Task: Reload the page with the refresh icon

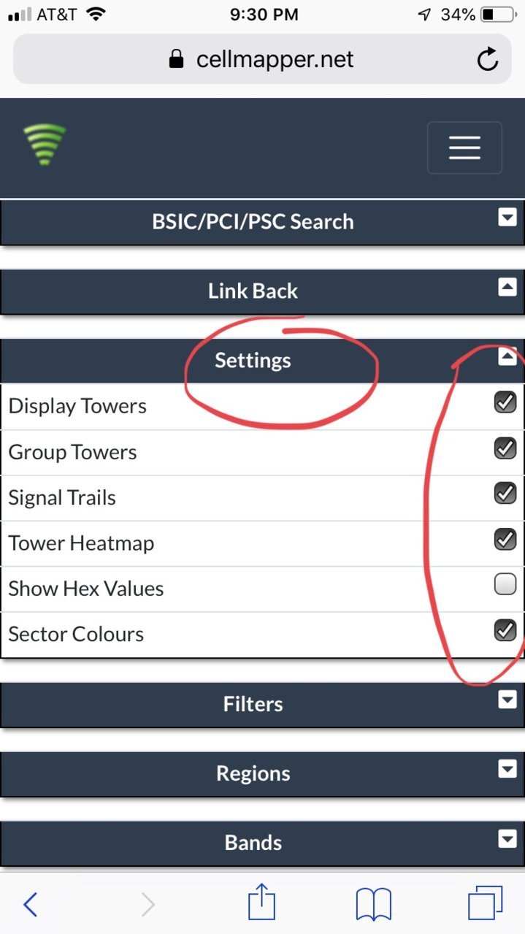Action: click(x=487, y=59)
